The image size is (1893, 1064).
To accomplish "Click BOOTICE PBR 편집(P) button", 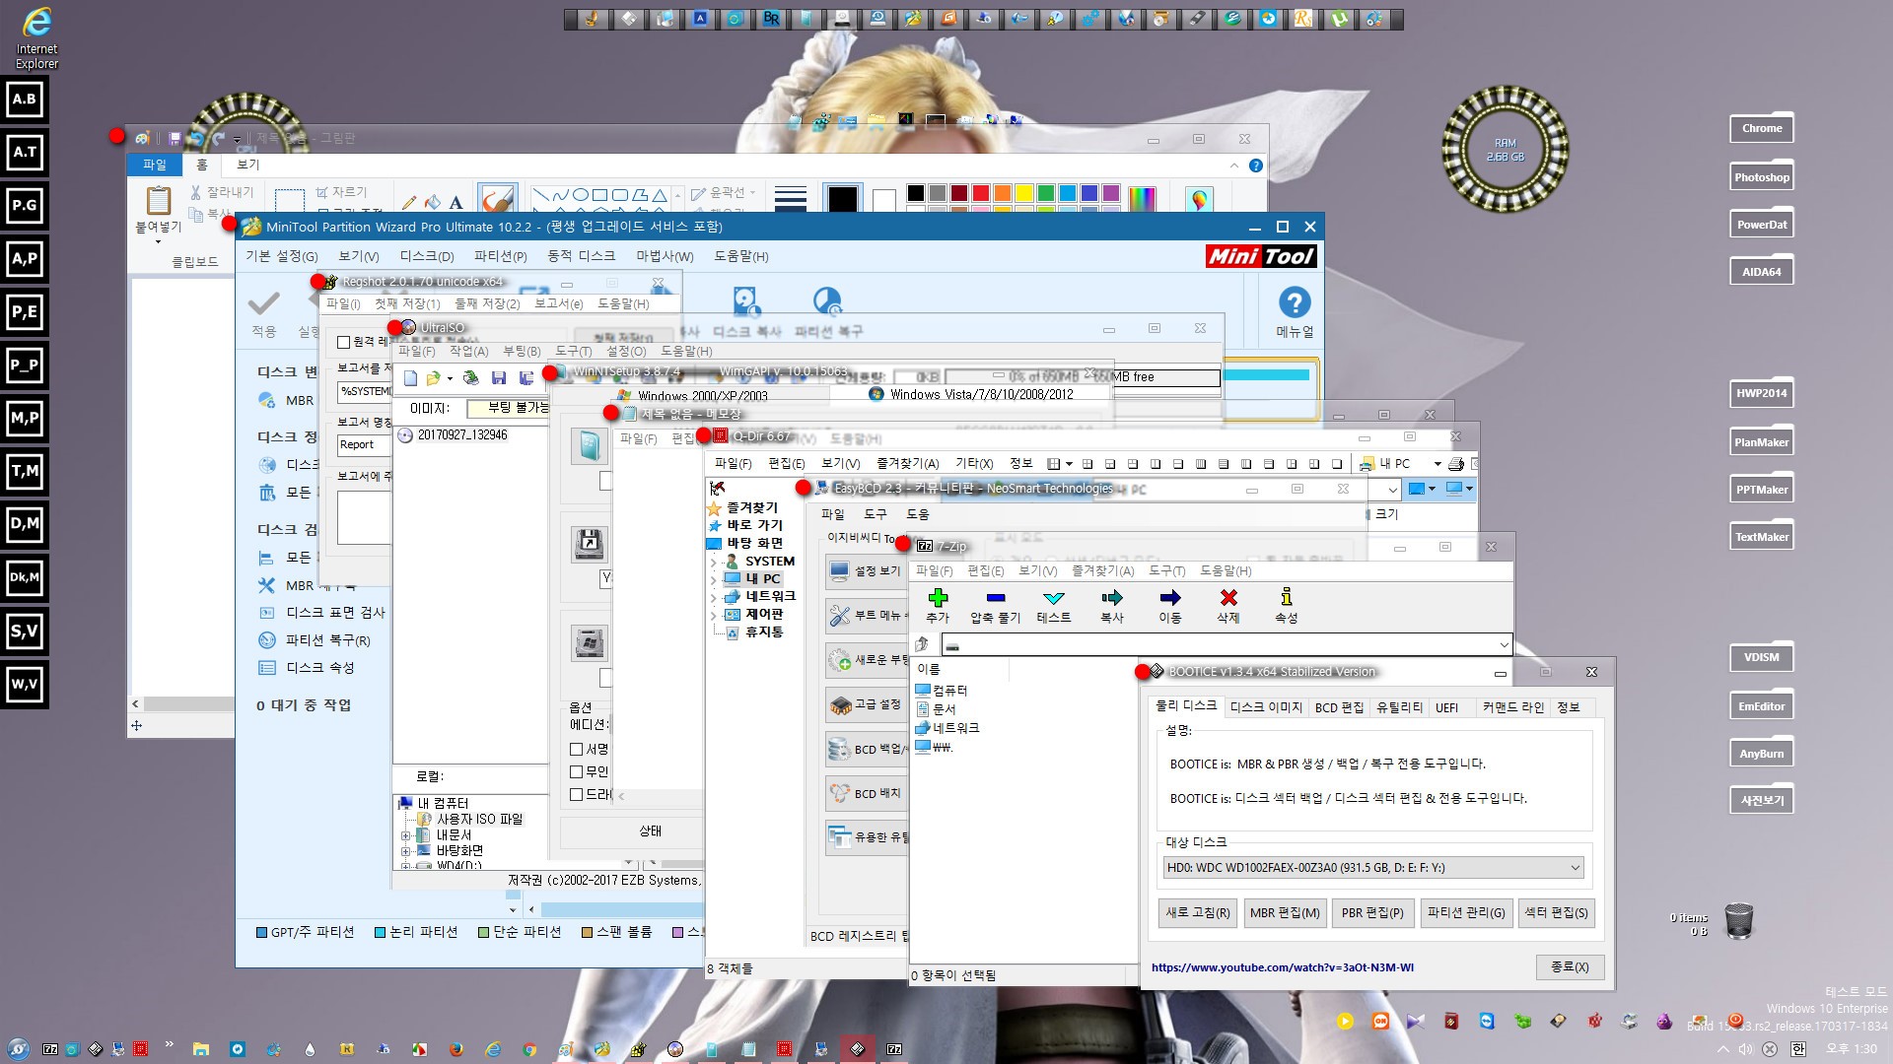I will coord(1372,912).
